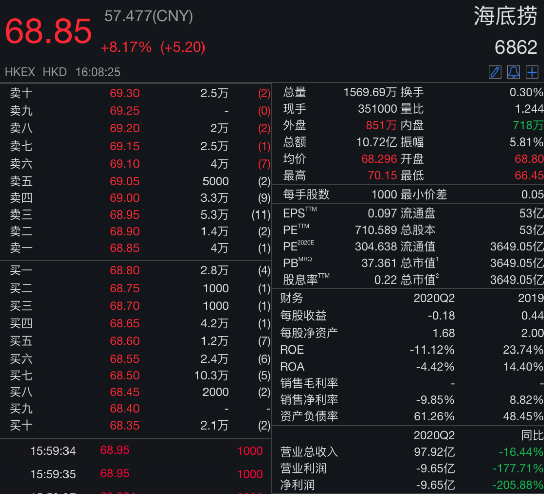Click the 现手 value 351000
Viewport: 544px width, 494px height.
[x=377, y=109]
